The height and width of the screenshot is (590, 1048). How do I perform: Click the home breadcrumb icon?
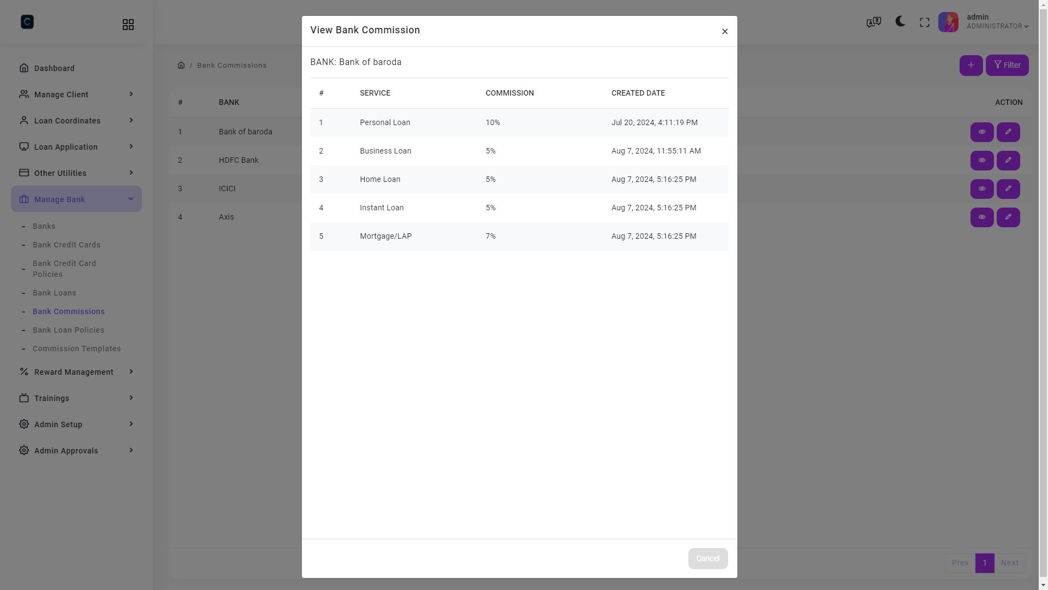[x=181, y=65]
